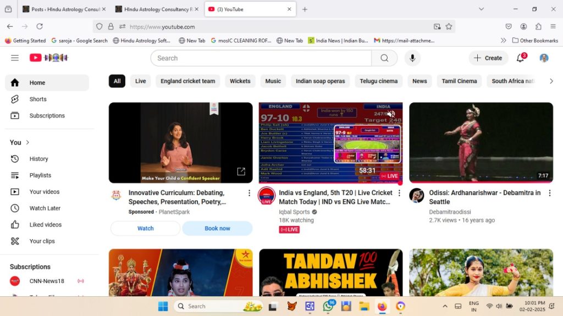The width and height of the screenshot is (563, 316).
Task: Show all tabs dropdown arrow
Action: (481, 9)
